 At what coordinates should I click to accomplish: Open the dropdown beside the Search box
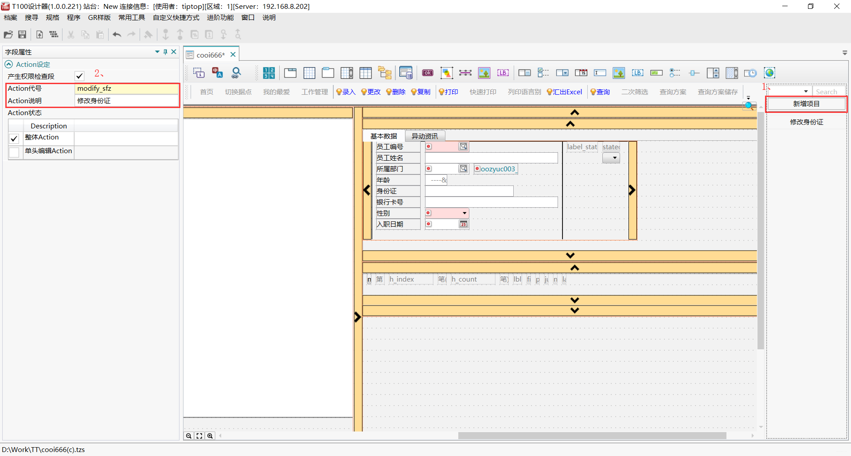coord(806,92)
